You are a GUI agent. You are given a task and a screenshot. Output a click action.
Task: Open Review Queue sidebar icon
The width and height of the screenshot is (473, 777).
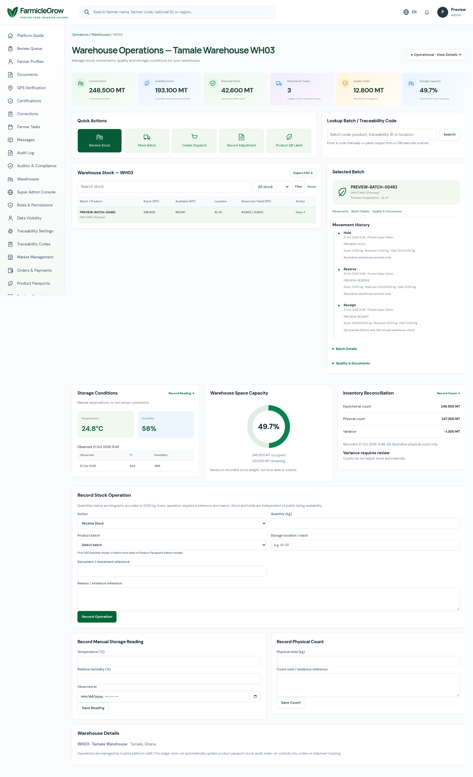pos(10,48)
